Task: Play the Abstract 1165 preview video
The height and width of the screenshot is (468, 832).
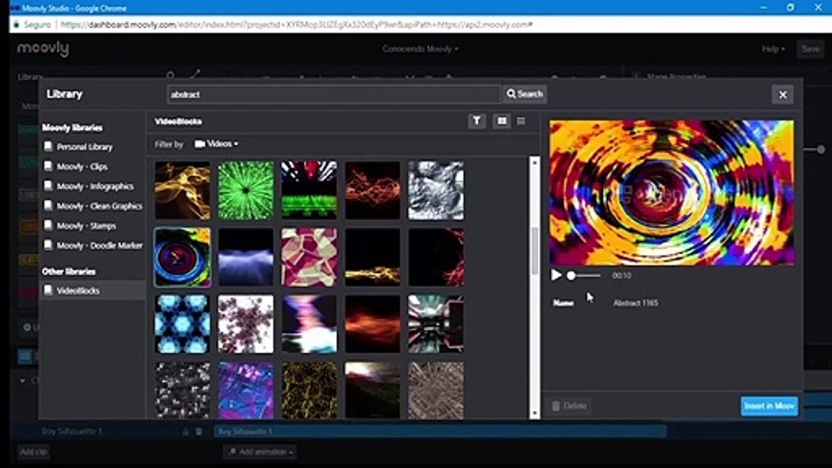Action: pos(556,276)
